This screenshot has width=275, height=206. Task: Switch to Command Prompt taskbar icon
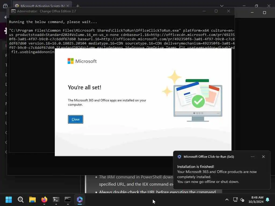(68, 200)
